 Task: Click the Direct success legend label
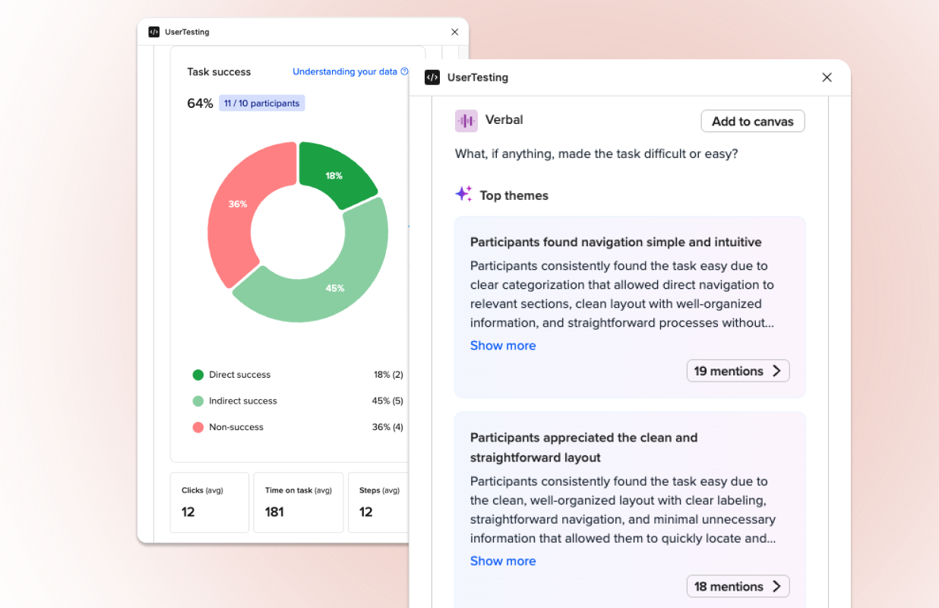[239, 375]
